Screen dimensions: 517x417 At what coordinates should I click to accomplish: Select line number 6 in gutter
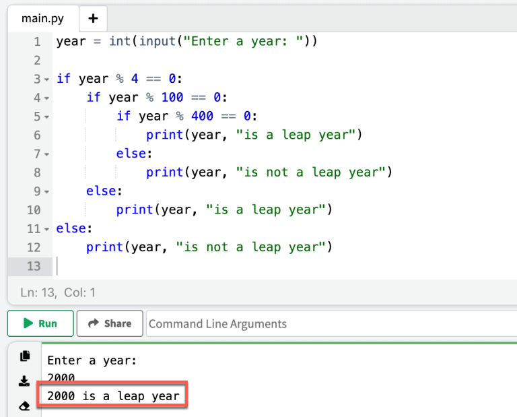[37, 135]
